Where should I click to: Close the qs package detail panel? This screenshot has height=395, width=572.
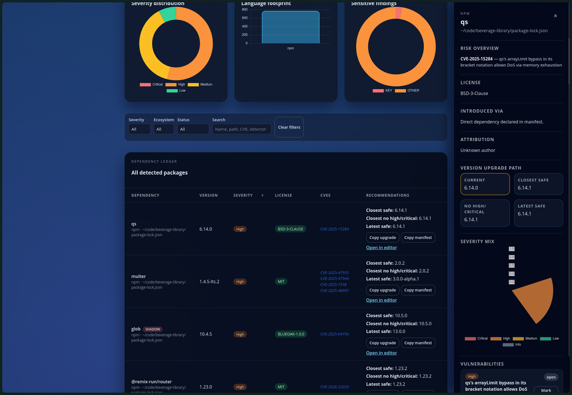pyautogui.click(x=555, y=16)
